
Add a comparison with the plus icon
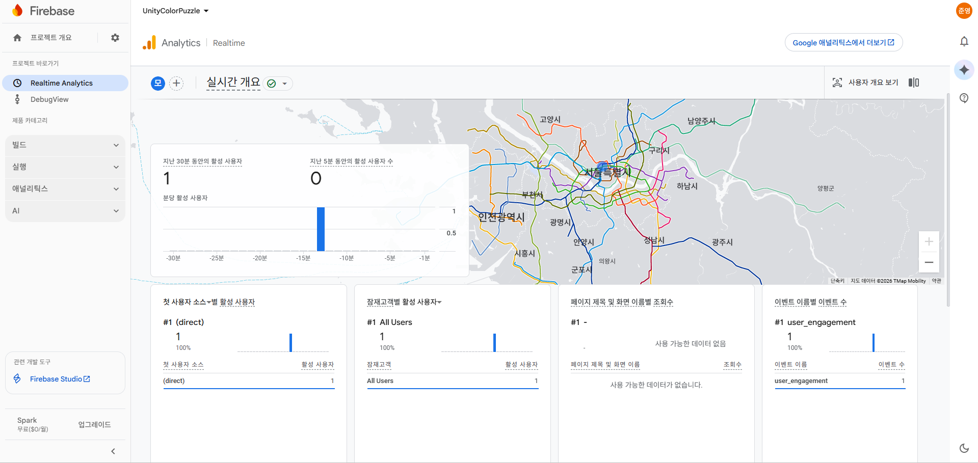[x=176, y=83]
